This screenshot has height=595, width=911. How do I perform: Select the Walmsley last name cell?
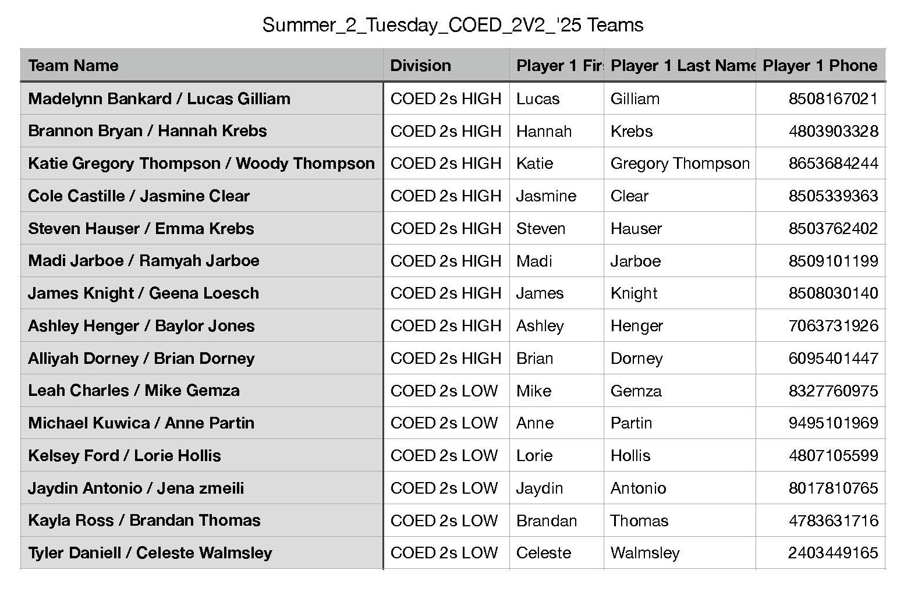coord(679,552)
